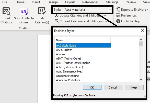This screenshot has height=103, width=150.
Task: Open the Design tab
Action: point(53,2)
